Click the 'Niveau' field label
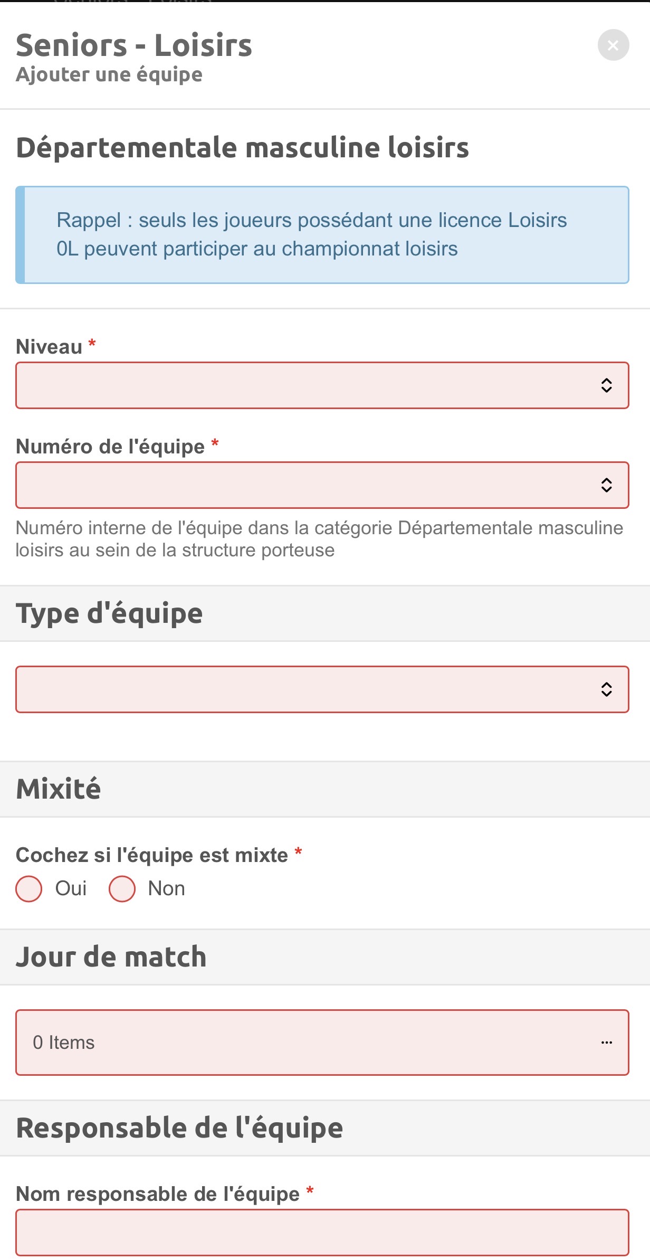650x1260 pixels. click(49, 347)
